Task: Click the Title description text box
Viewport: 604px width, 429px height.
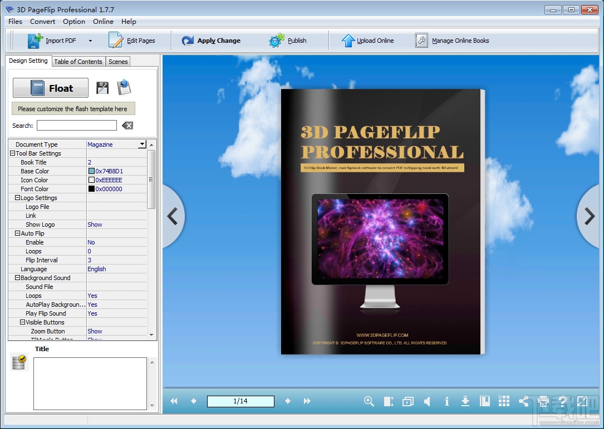Action: [x=90, y=383]
